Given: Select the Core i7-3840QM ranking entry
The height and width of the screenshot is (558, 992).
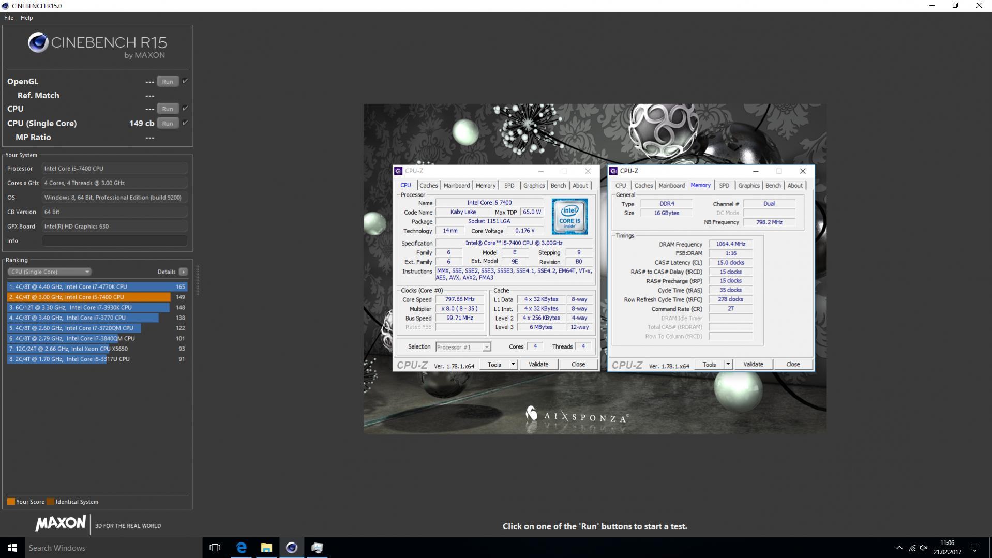Looking at the screenshot, I should click(97, 339).
